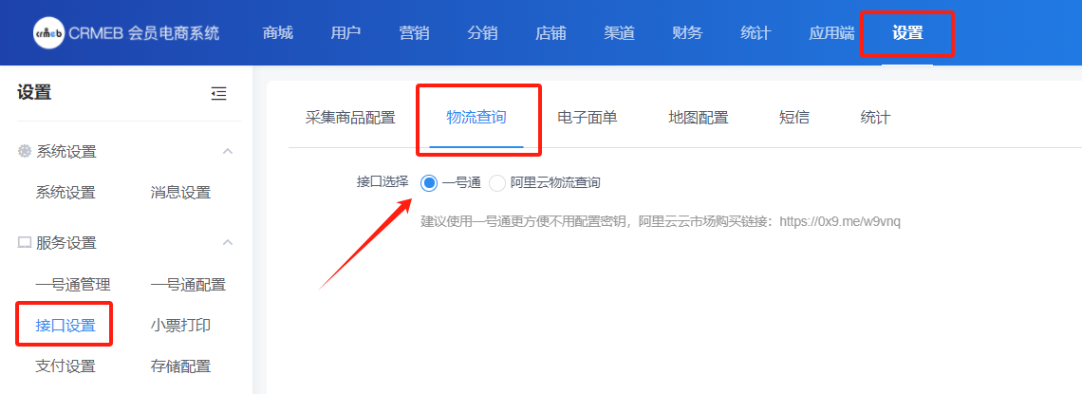This screenshot has width=1082, height=394.
Task: Open 支付设置 in the sidebar
Action: (x=65, y=366)
